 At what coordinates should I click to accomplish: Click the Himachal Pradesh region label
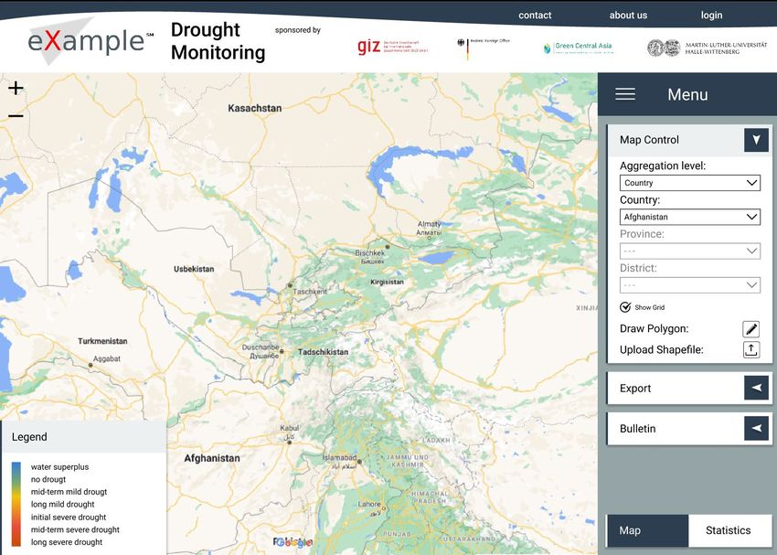click(x=429, y=497)
